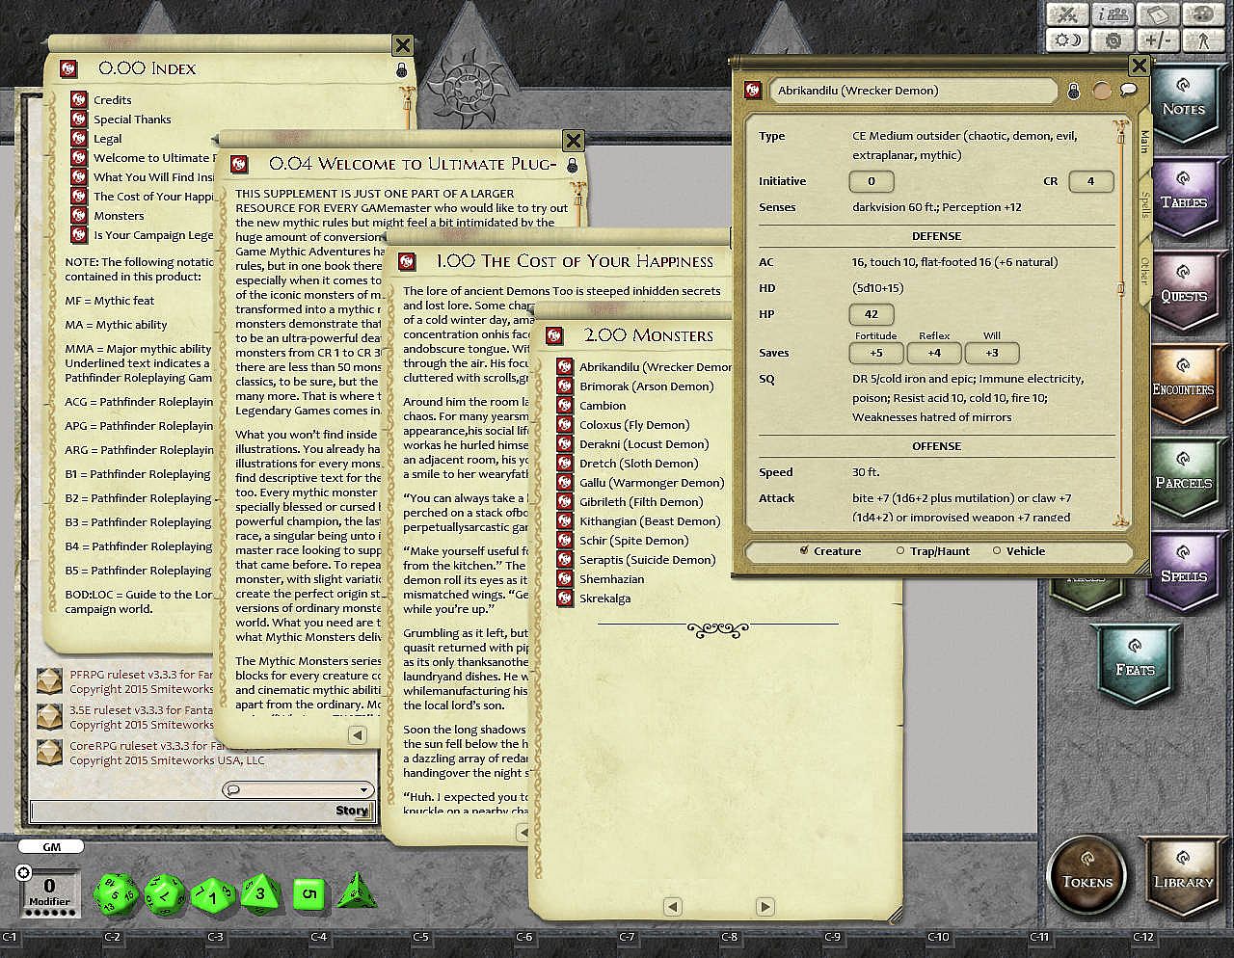This screenshot has height=958, width=1234.
Task: Click the orange token circle on Abrikandilu sheet
Action: (1101, 91)
